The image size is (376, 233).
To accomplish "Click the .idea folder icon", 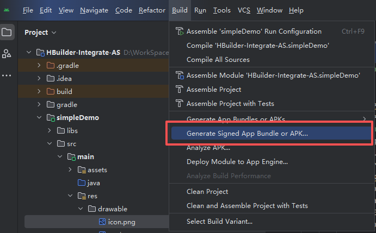I will (51, 78).
